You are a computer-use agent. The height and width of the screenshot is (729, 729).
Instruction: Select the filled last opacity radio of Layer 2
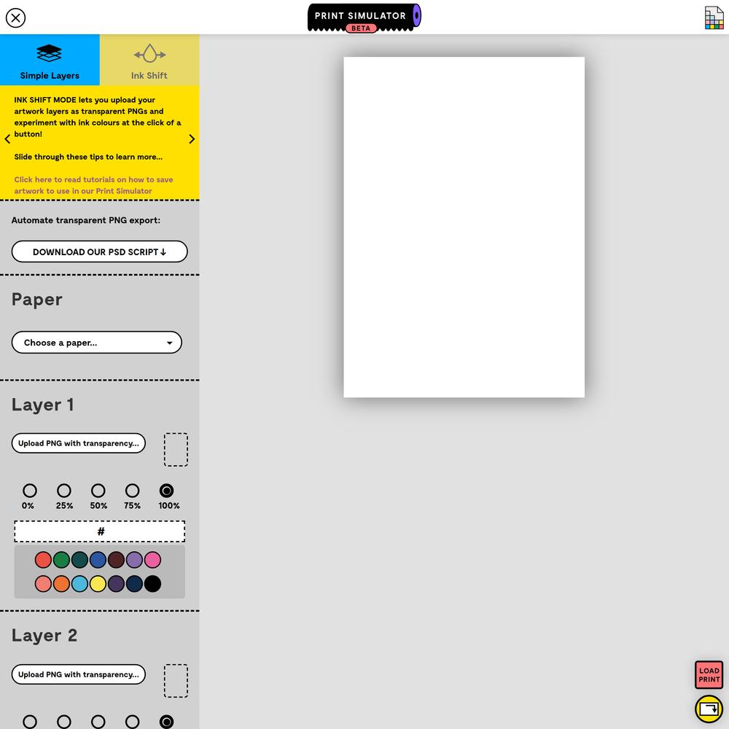(x=166, y=722)
